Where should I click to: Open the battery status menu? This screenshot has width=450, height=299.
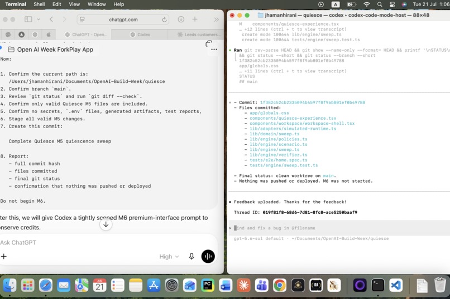tap(351, 4)
